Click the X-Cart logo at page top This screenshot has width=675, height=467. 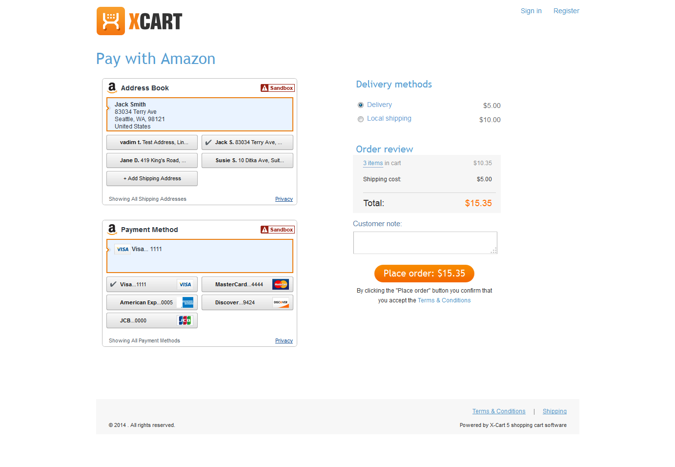point(139,21)
